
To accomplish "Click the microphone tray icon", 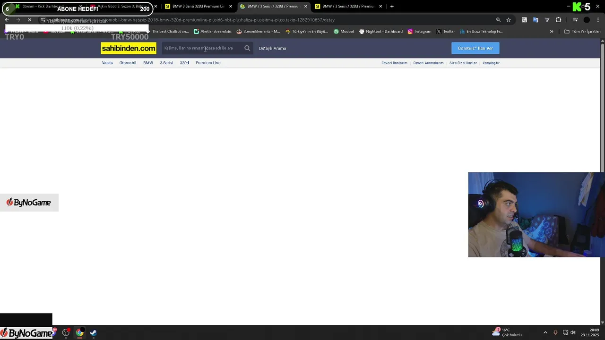I will pyautogui.click(x=555, y=332).
